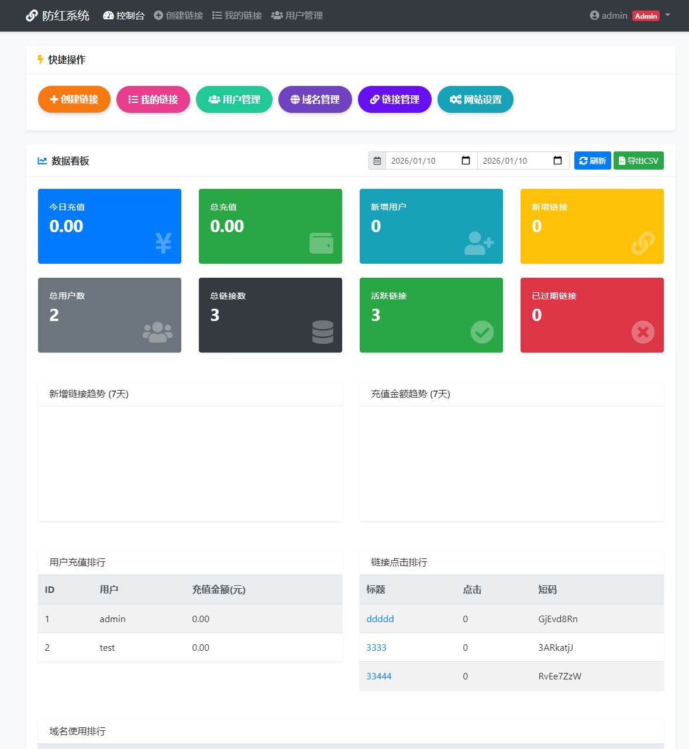689x749 pixels.
Task: Click the database icon on 总链接数 card
Action: click(x=322, y=332)
